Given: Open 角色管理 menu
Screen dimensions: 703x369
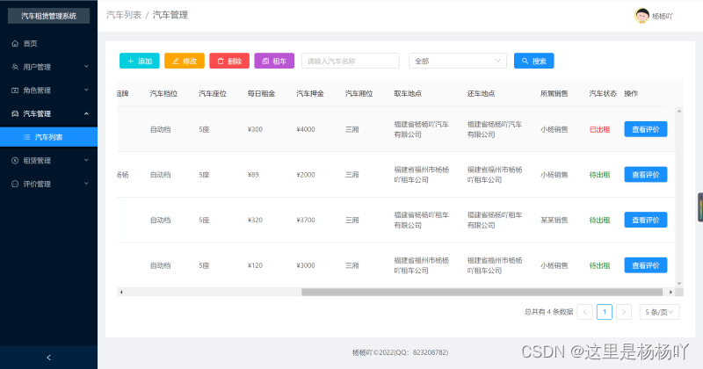Looking at the screenshot, I should (x=48, y=90).
